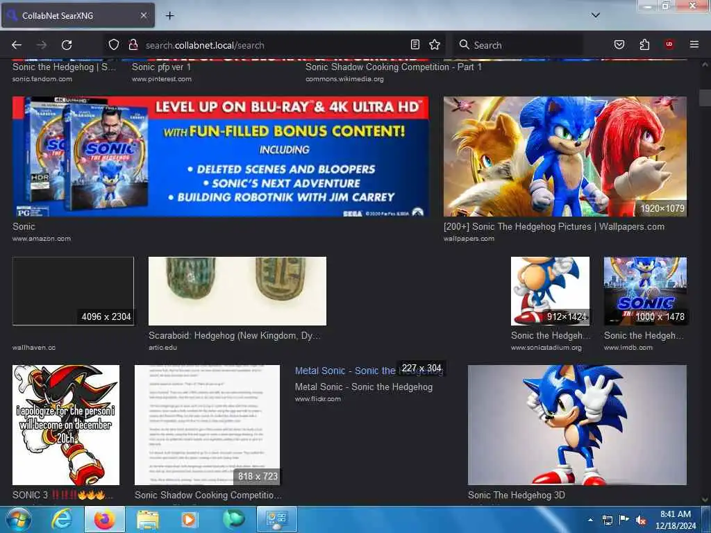Click the artic.edu source text
This screenshot has width=711, height=533.
162,348
